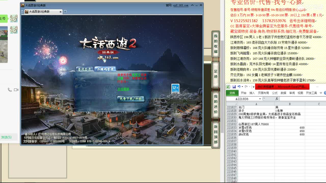The height and width of the screenshot is (183, 326).
Task: Click the line starting 江湖夜雨: 165 in document
Action: pyautogui.click(x=268, y=42)
